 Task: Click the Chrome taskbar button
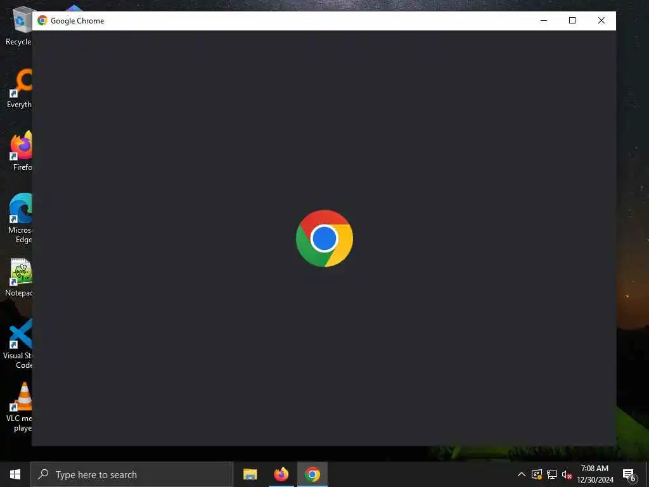(312, 474)
